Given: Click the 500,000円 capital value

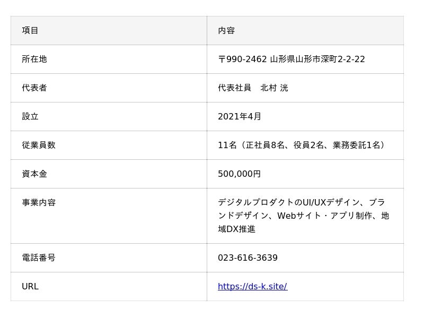Looking at the screenshot, I should (x=240, y=174).
